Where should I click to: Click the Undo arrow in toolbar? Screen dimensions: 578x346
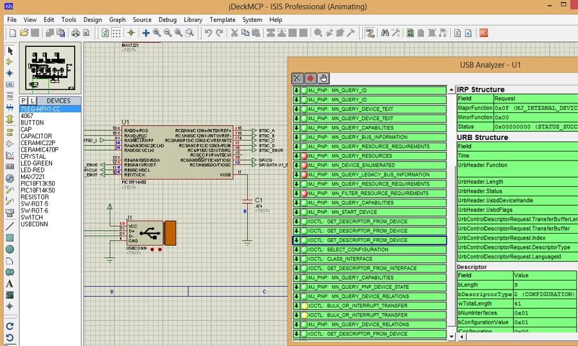[208, 33]
